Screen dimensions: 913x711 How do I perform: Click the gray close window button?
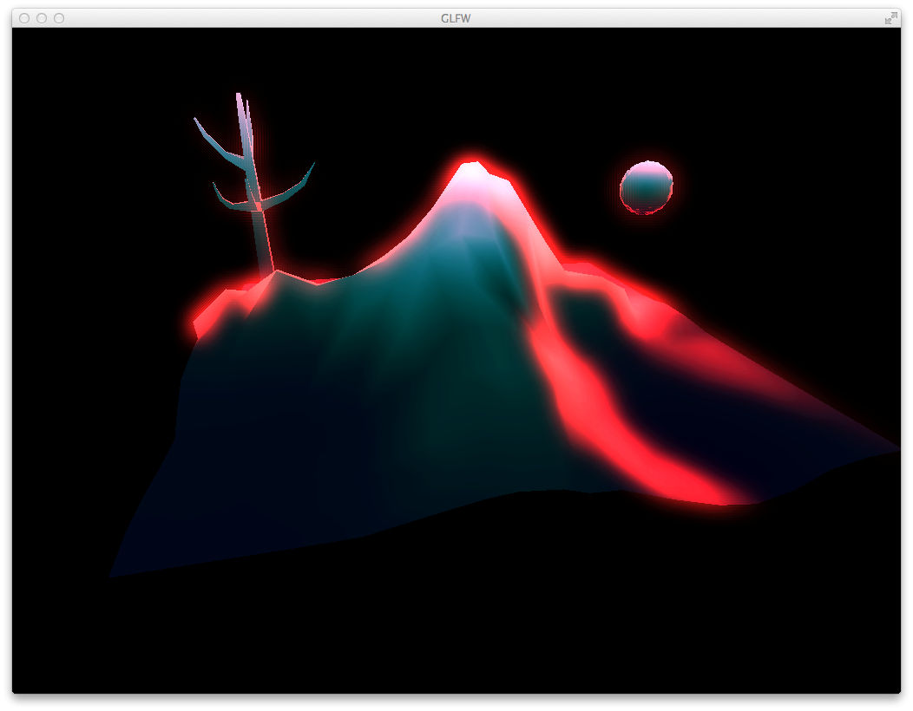[x=24, y=18]
